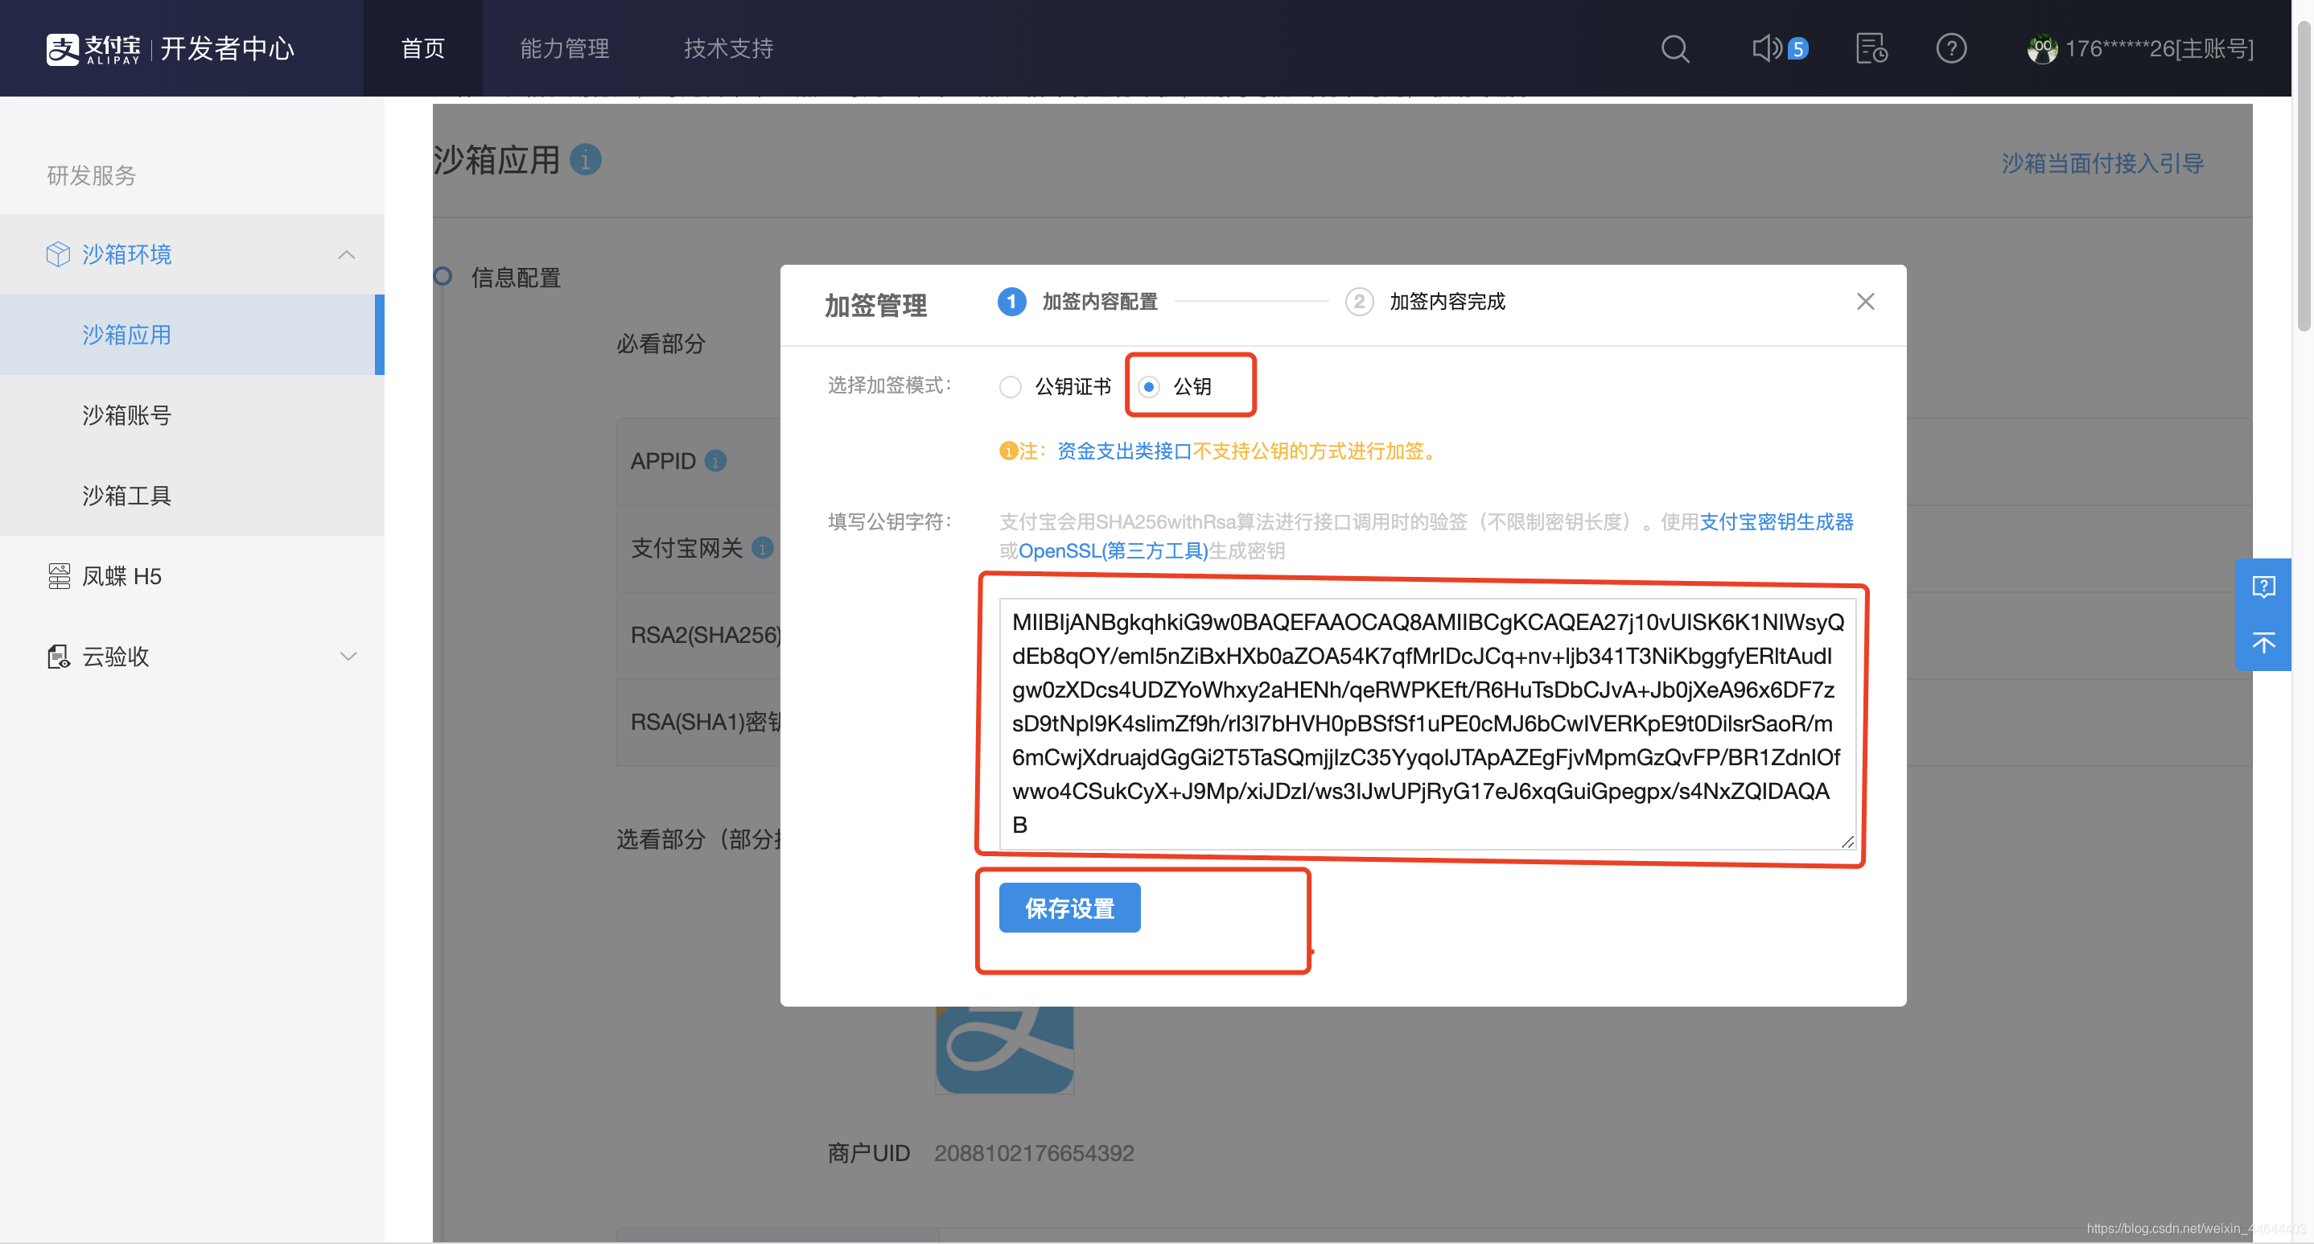Open notifications speaker icon with badge 5

(x=1779, y=48)
